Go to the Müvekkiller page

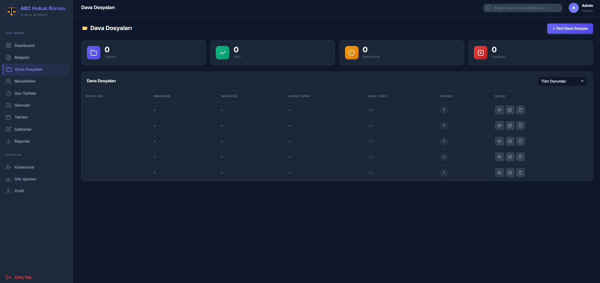coord(36,81)
